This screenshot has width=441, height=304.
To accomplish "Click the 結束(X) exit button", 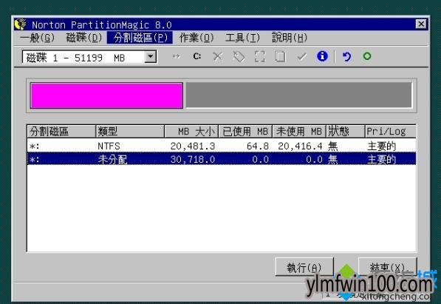I will [x=388, y=267].
